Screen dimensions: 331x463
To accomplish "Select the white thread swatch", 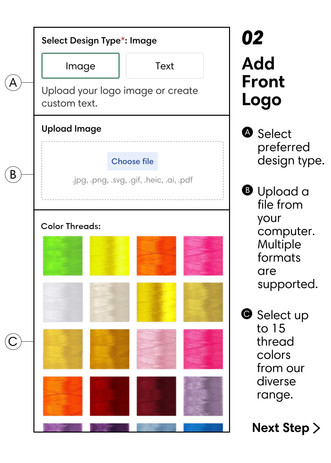I will [x=63, y=302].
